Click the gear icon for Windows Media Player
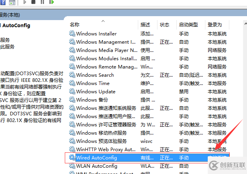Viewport: 247px width, 174px height. (72, 50)
